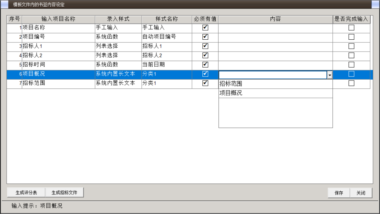Click the empty 内容 cell for 招标时间
This screenshot has width=380, height=214.
pyautogui.click(x=275, y=65)
